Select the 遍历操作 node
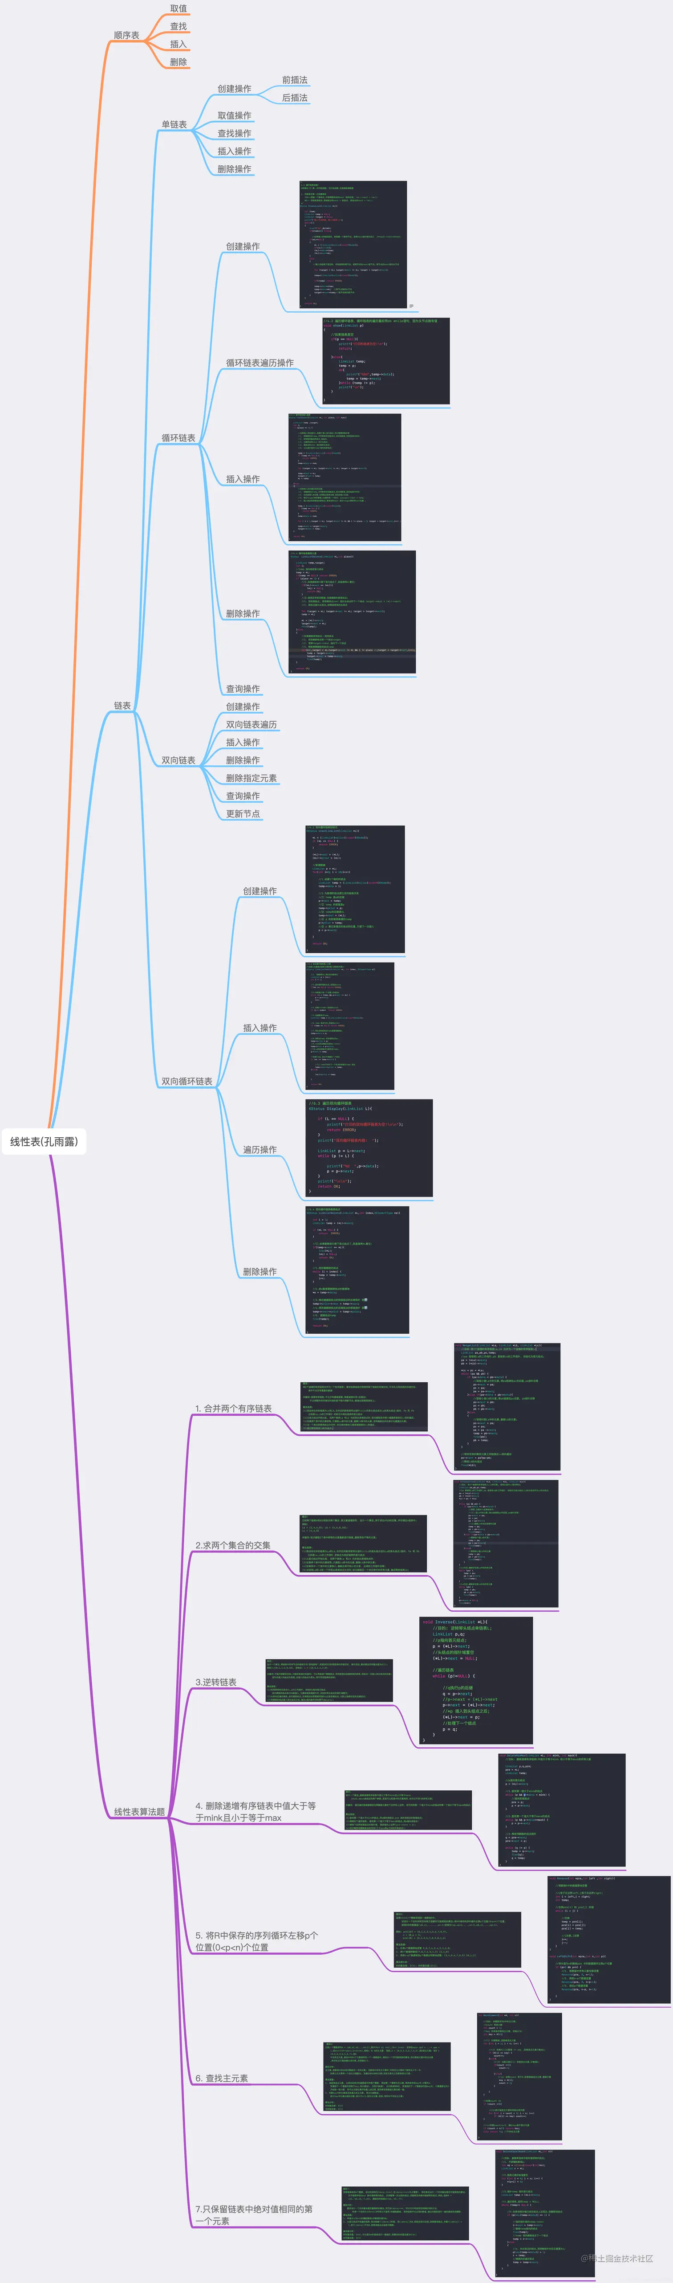This screenshot has width=673, height=2283. (x=259, y=1149)
